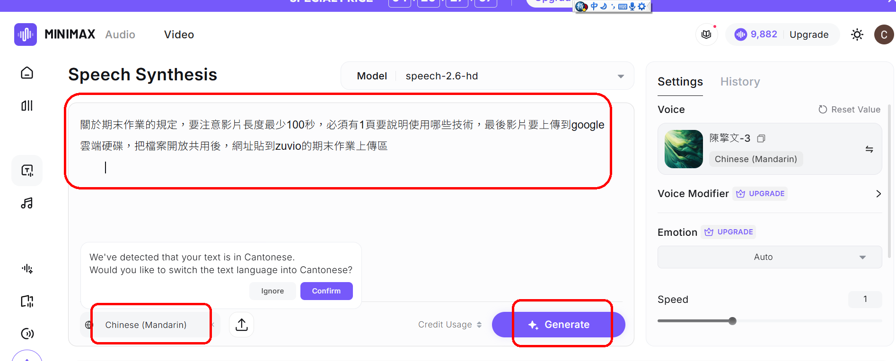Open the voice library bars icon

coord(27,105)
